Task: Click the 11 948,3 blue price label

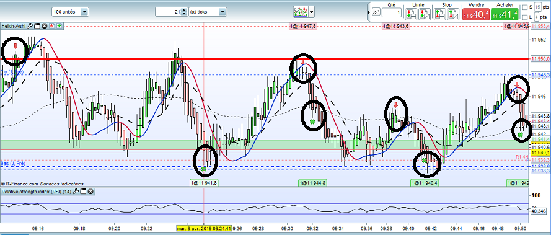Action: click(540, 75)
